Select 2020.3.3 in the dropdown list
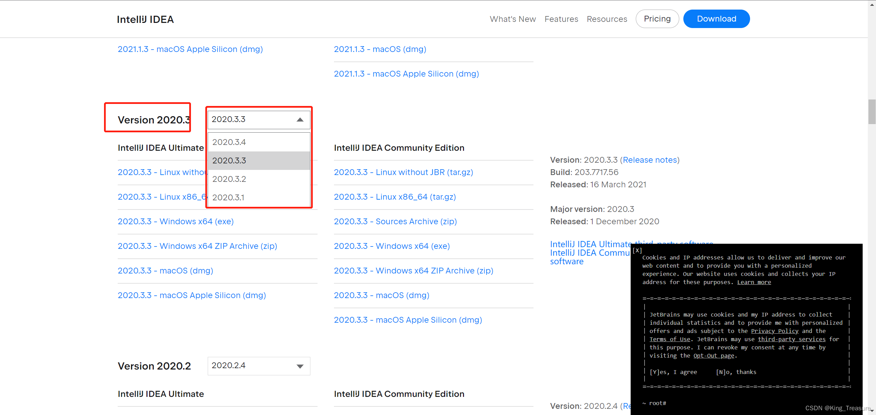 (x=259, y=160)
